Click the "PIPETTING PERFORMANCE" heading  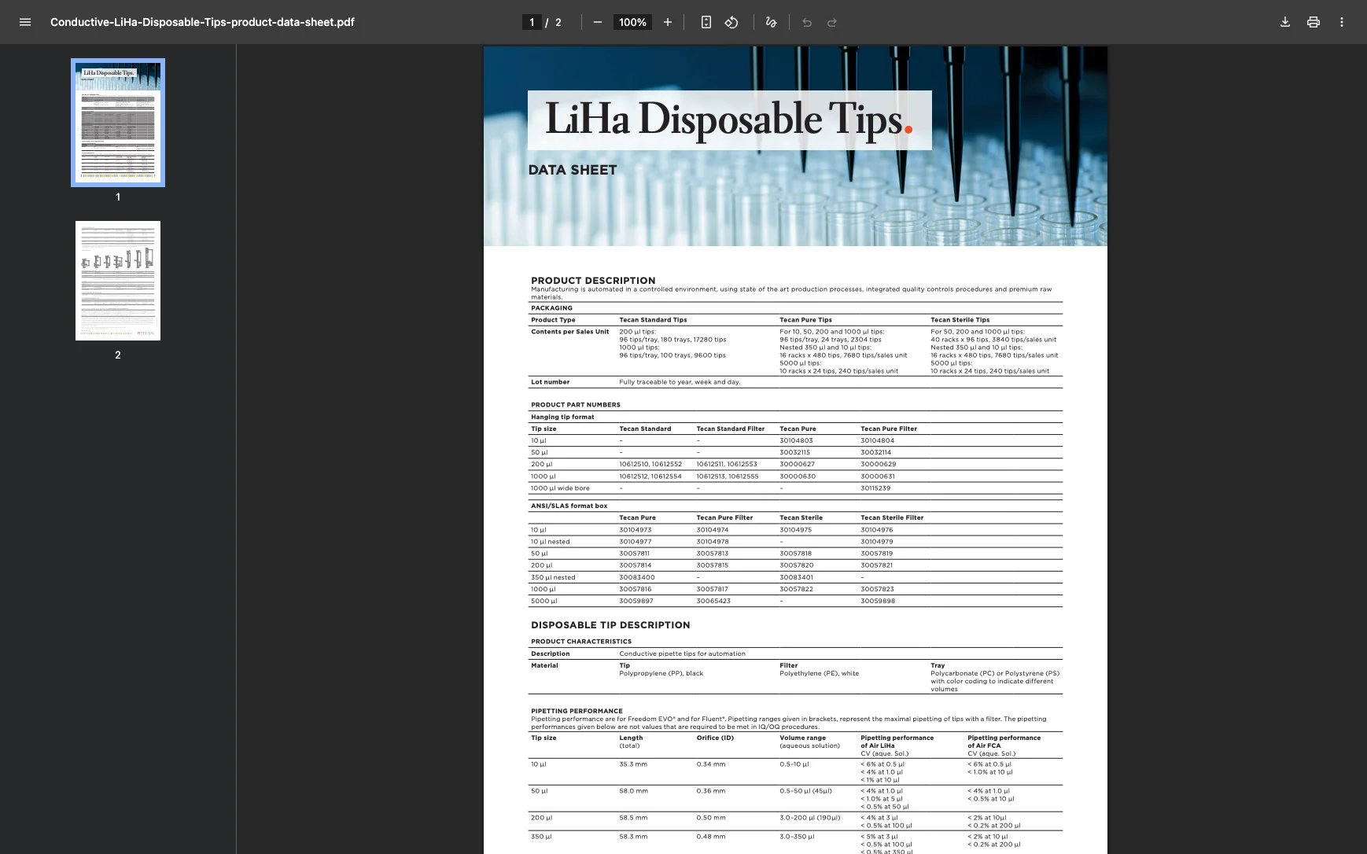coord(577,711)
